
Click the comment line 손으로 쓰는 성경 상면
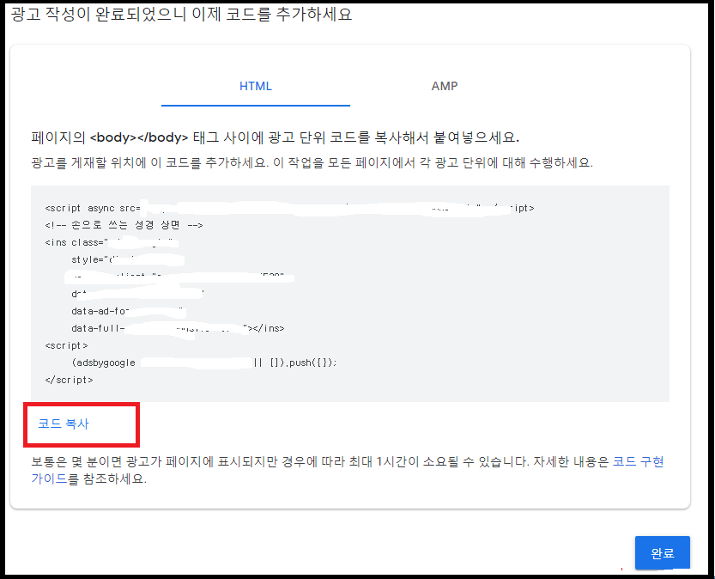click(124, 225)
